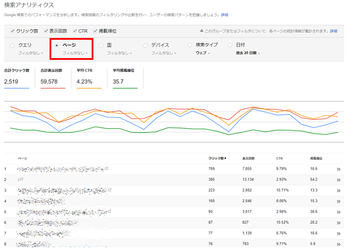This screenshot has height=249, width=346.
Task: Select the クエリ radio button
Action: (x=12, y=45)
